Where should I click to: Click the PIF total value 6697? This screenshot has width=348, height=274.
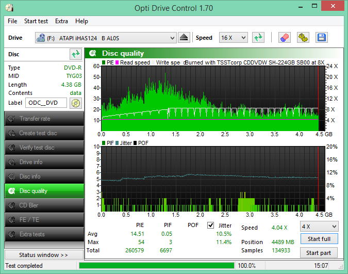[166, 250]
